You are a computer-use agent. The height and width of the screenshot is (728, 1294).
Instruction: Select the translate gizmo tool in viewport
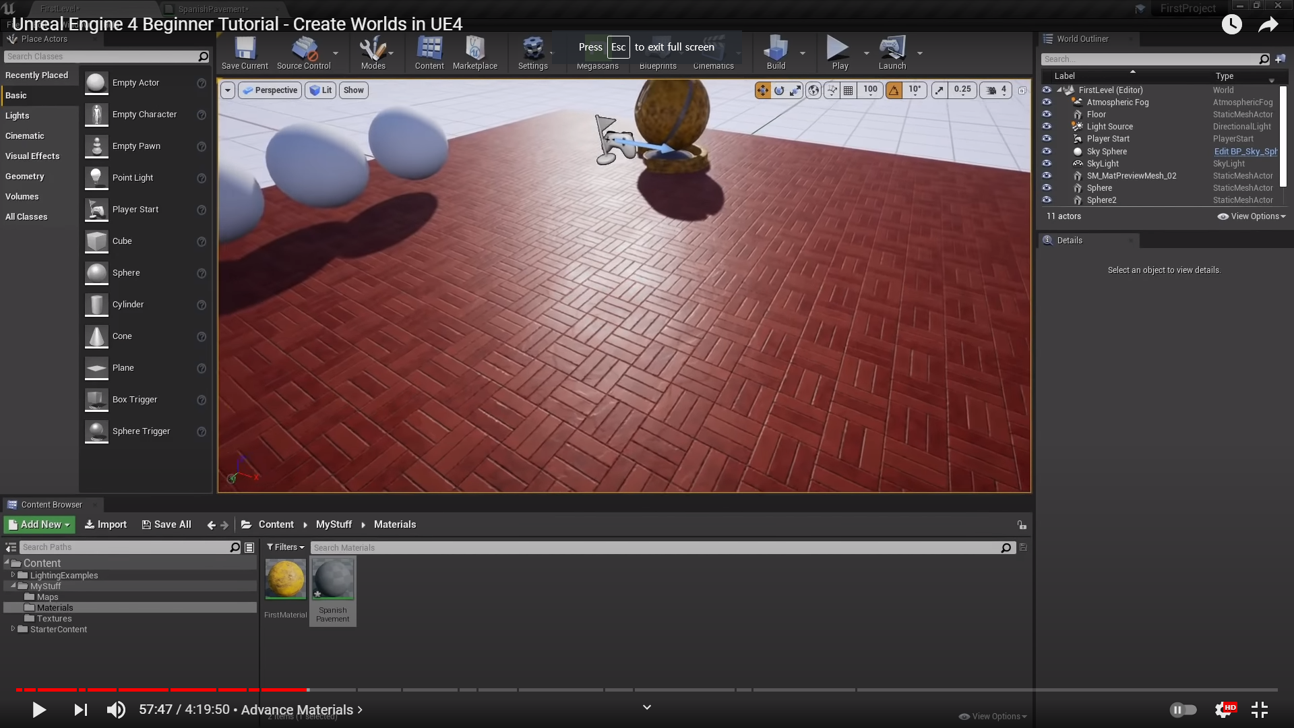[762, 90]
